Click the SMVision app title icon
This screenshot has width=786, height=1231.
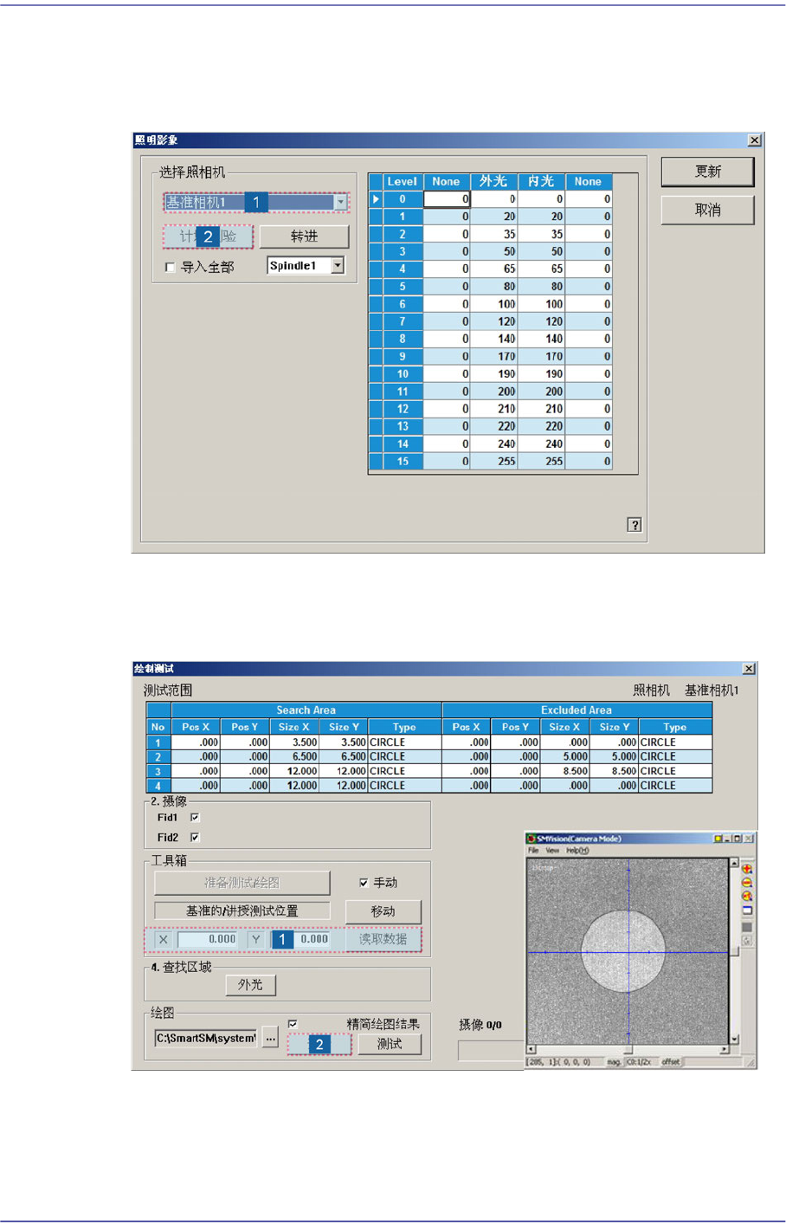tap(531, 839)
